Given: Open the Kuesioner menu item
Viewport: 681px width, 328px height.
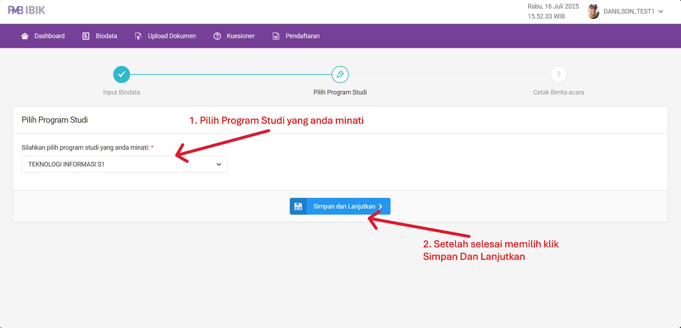Looking at the screenshot, I should click(240, 36).
